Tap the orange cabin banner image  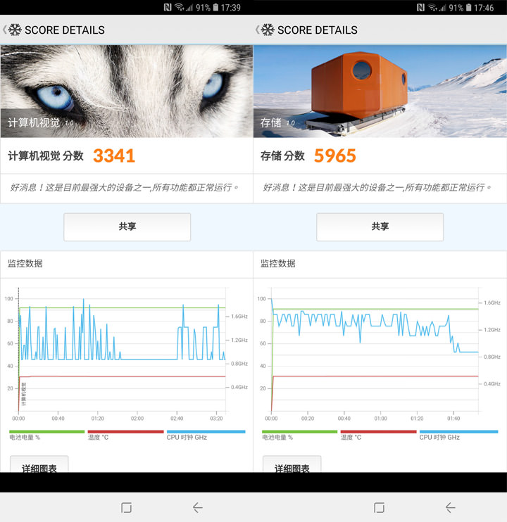click(380, 90)
